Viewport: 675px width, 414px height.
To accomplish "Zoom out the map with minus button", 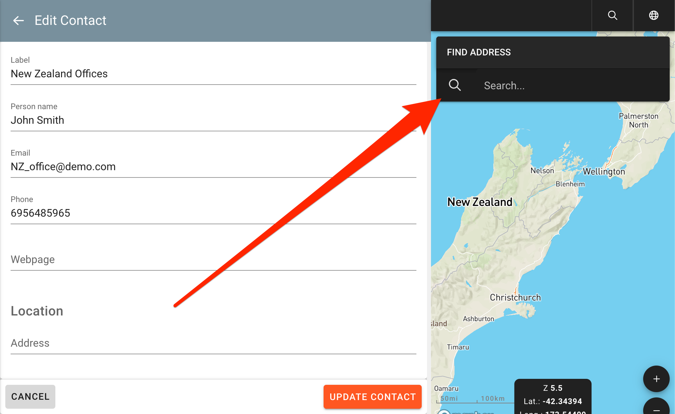I will (656, 409).
